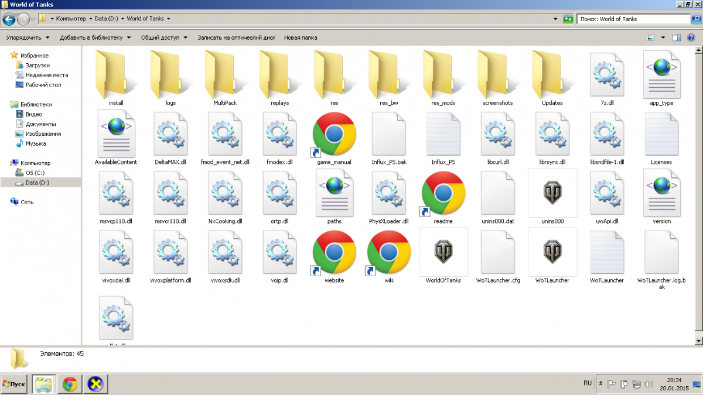Select the PhysXLoader.dll file
The width and height of the screenshot is (703, 395).
(389, 193)
